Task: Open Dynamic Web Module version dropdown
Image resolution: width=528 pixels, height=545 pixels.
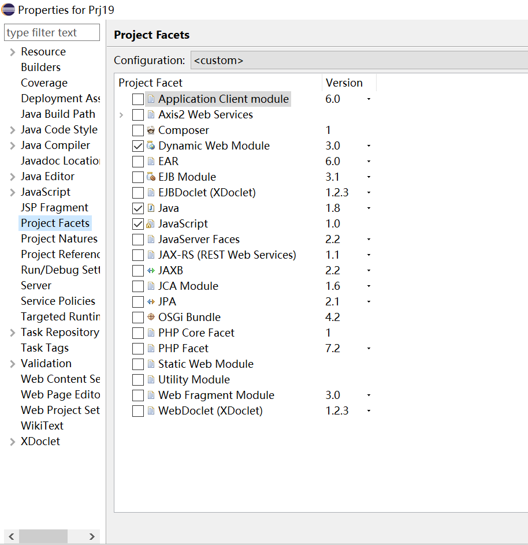Action: pyautogui.click(x=369, y=145)
